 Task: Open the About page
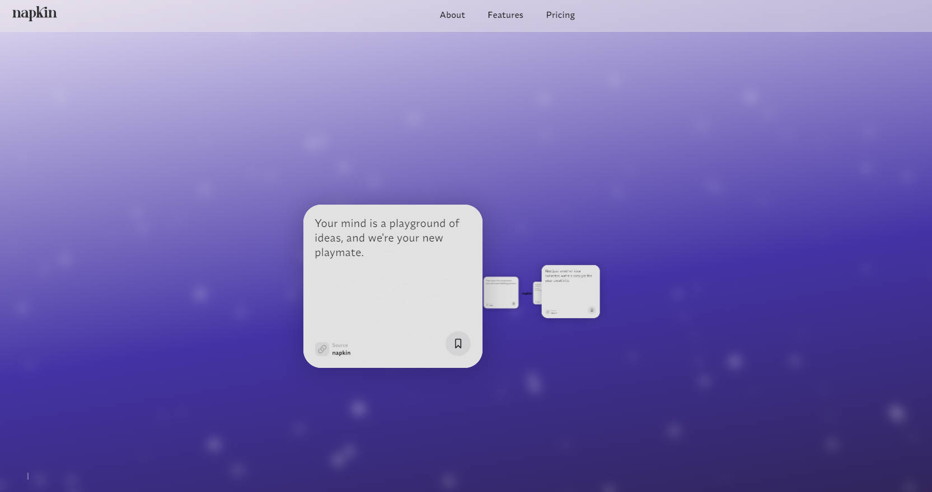click(452, 15)
